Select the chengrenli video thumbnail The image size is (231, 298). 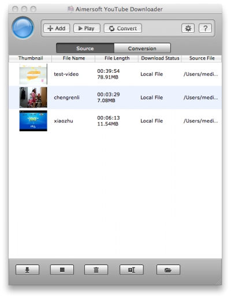pyautogui.click(x=33, y=98)
